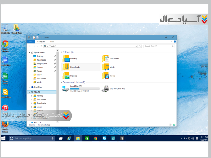The image size is (211, 158).
Task: Click the Windows Start button
Action: pos(4,138)
